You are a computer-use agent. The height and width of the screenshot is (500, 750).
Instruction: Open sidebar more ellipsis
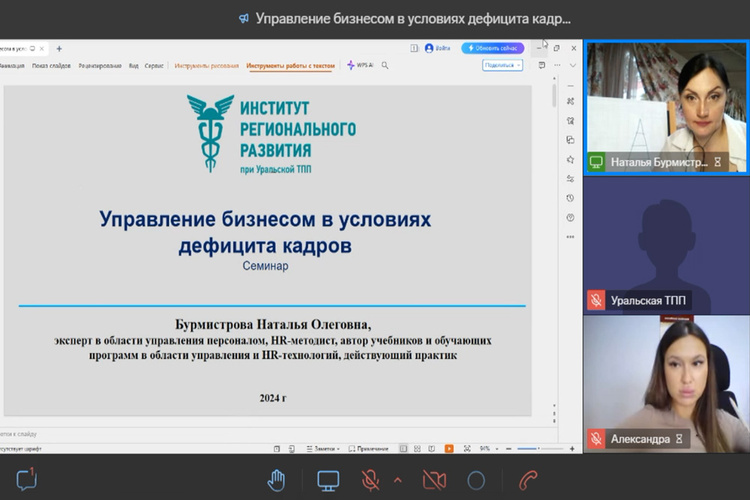point(570,237)
